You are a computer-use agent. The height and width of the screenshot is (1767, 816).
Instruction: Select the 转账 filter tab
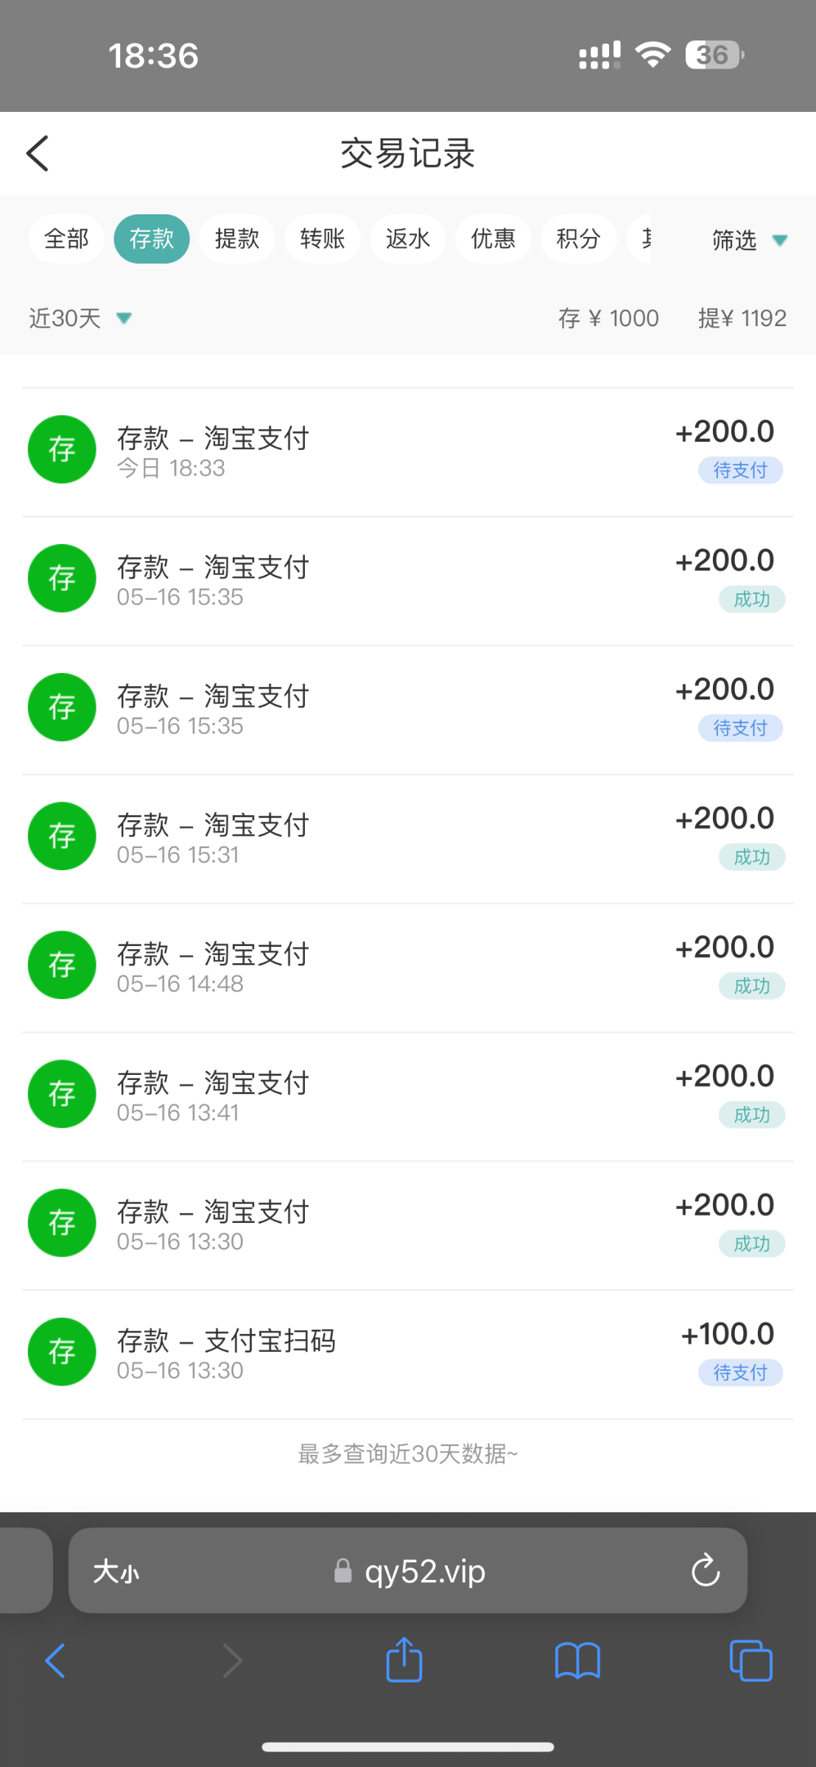click(x=323, y=239)
